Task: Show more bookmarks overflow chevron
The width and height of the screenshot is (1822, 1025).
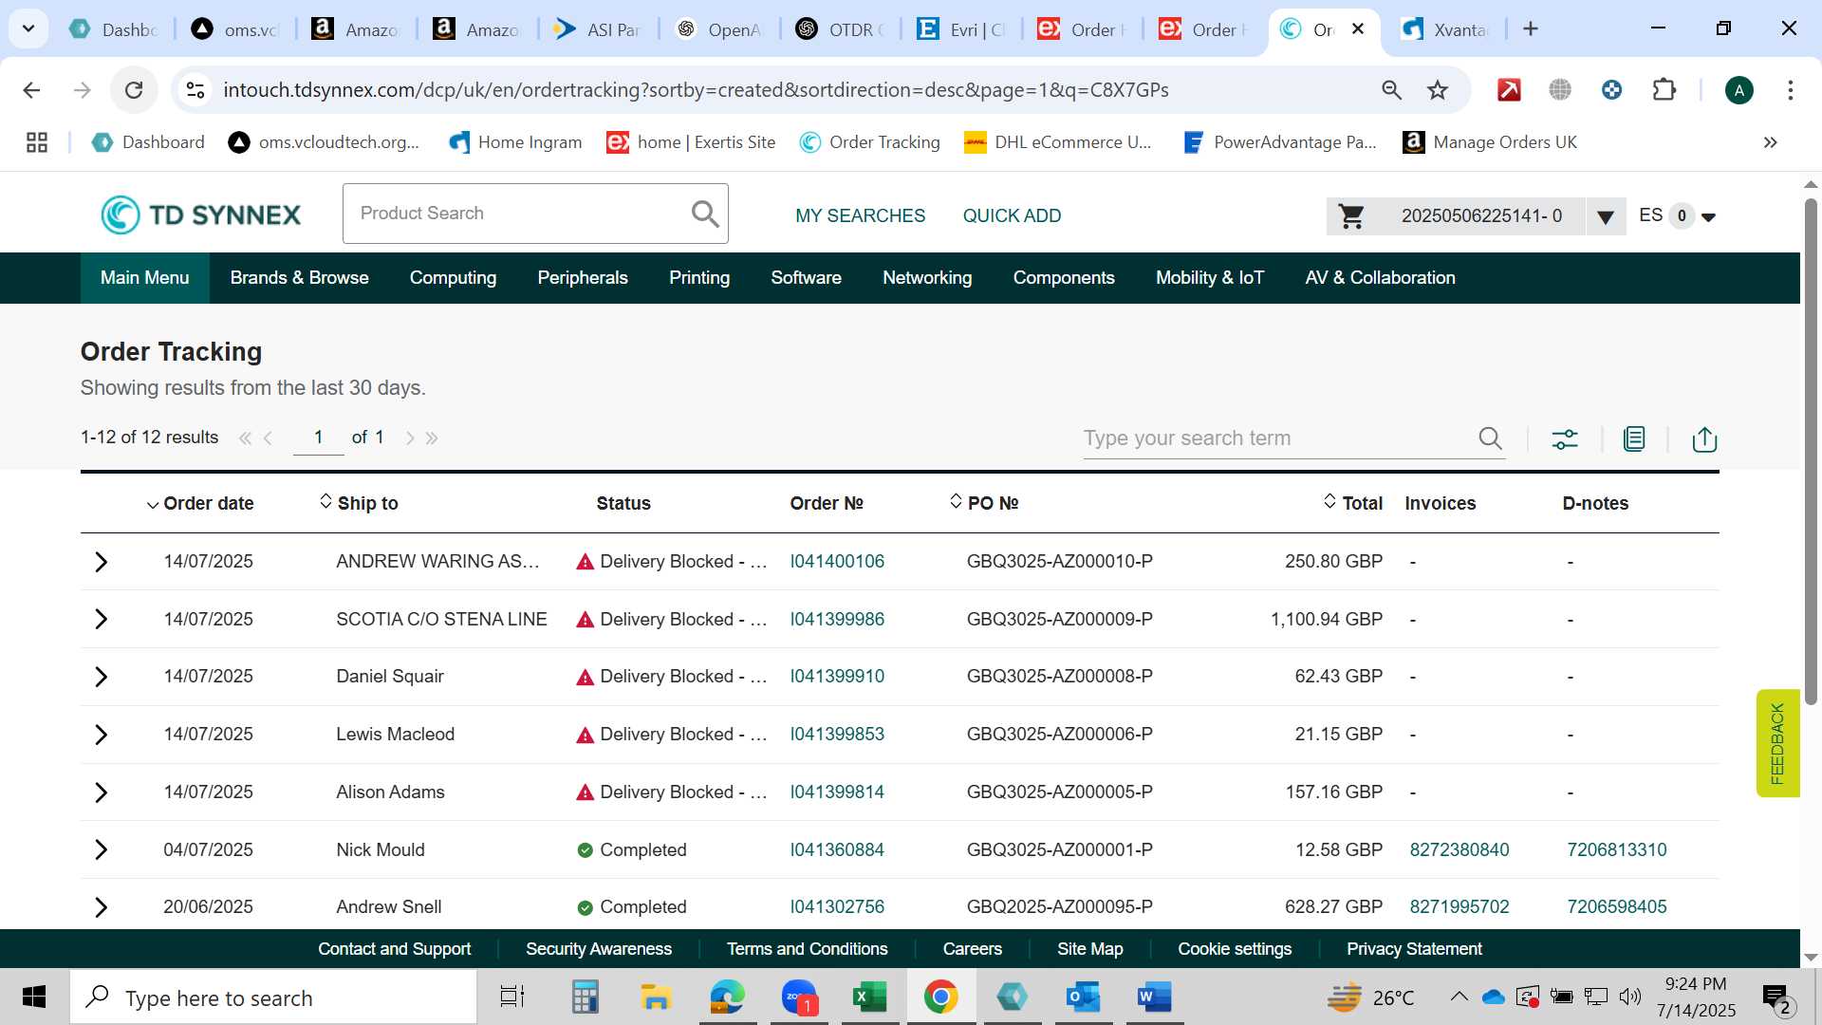Action: point(1770,142)
